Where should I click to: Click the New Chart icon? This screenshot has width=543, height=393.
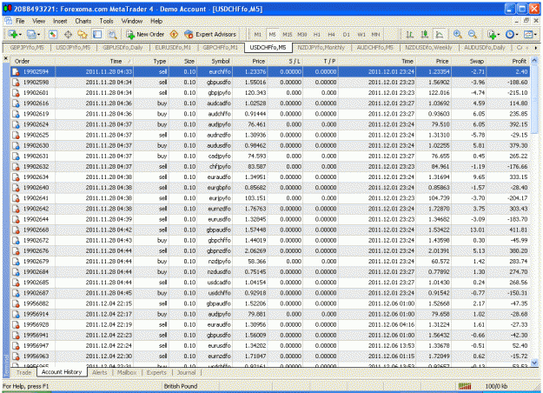[x=13, y=34]
